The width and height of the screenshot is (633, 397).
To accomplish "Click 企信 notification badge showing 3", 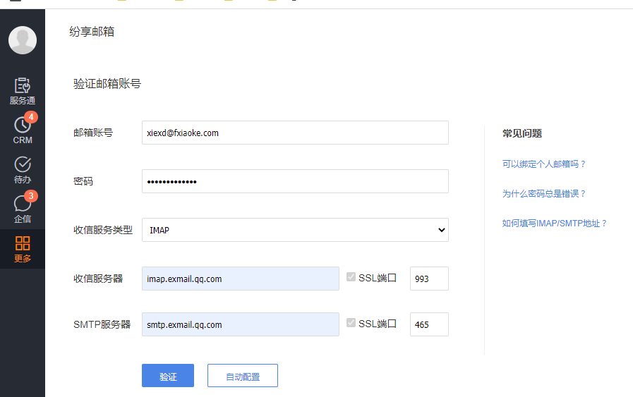I will pyautogui.click(x=31, y=196).
